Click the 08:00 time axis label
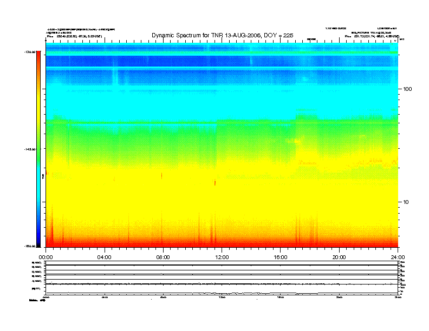429x331 pixels. 163,257
